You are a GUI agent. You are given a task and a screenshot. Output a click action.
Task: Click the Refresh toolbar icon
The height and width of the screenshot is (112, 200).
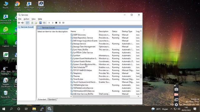[32, 23]
